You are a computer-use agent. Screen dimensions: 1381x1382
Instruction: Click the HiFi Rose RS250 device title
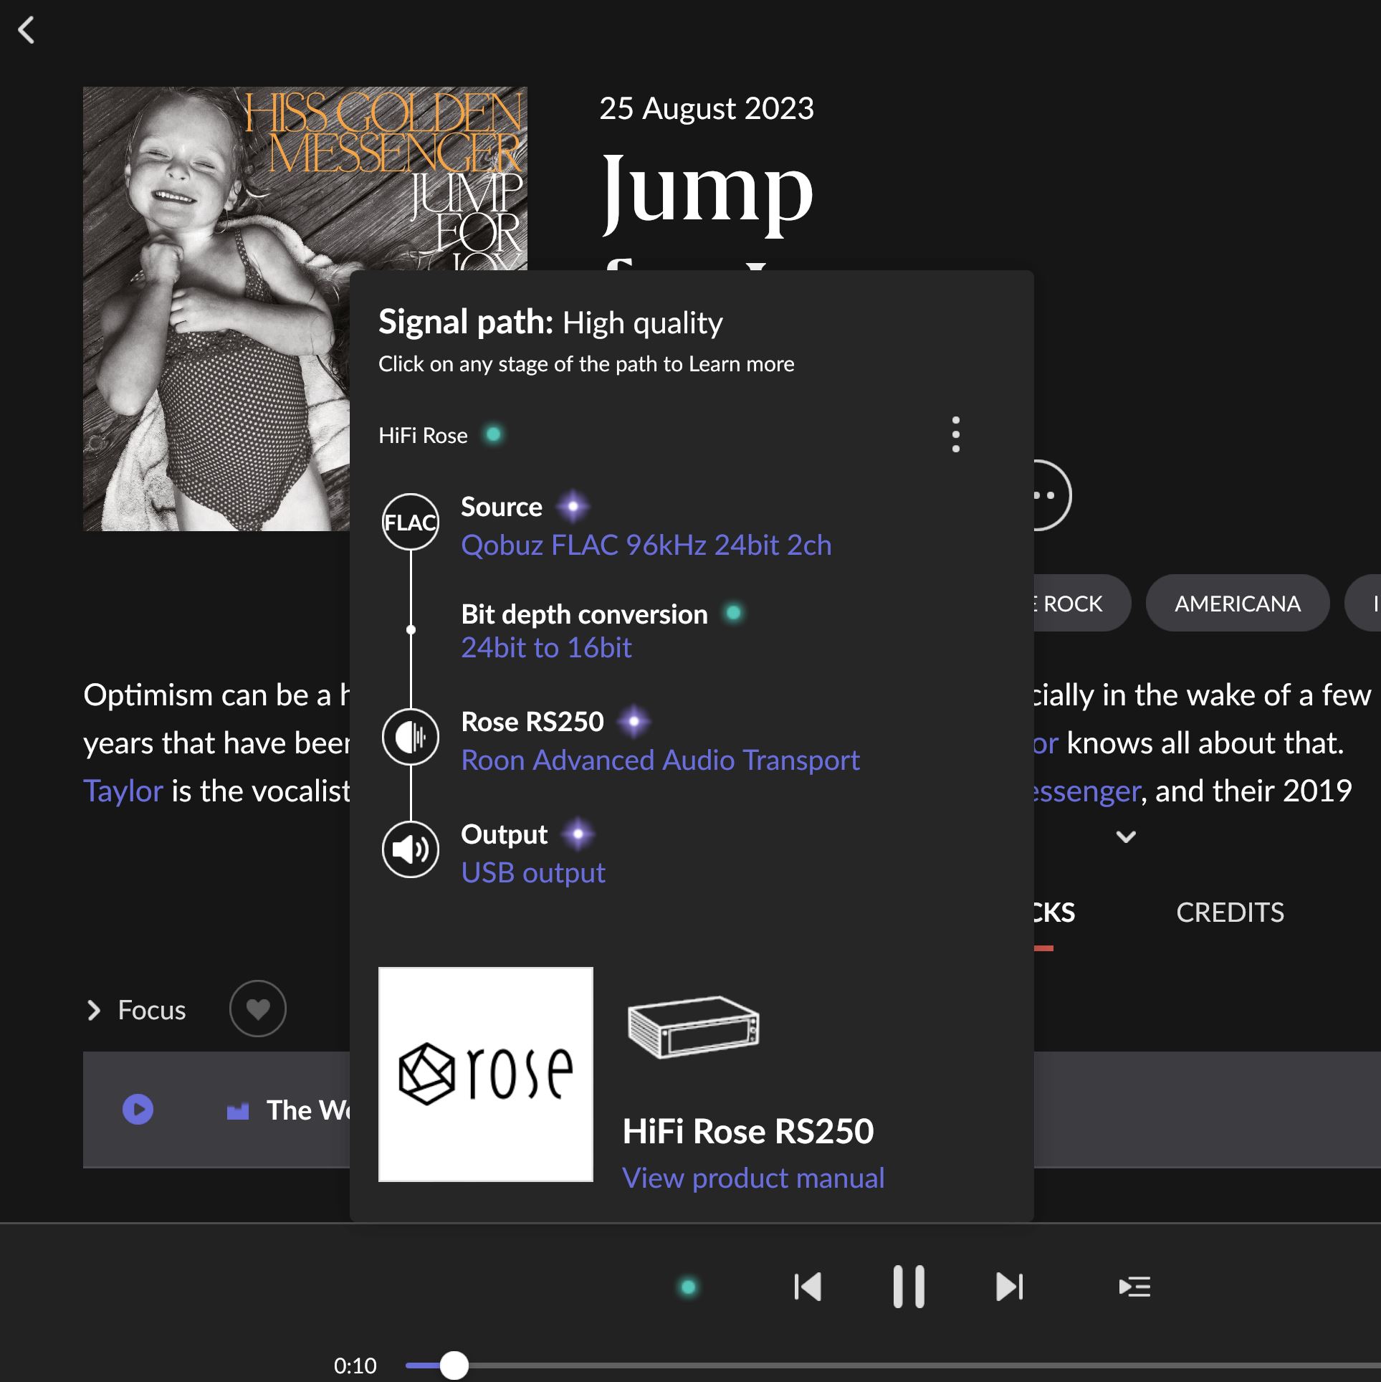748,1132
